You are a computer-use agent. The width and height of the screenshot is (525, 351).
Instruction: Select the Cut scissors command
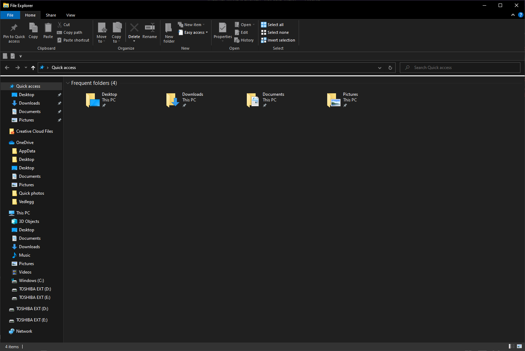click(64, 25)
